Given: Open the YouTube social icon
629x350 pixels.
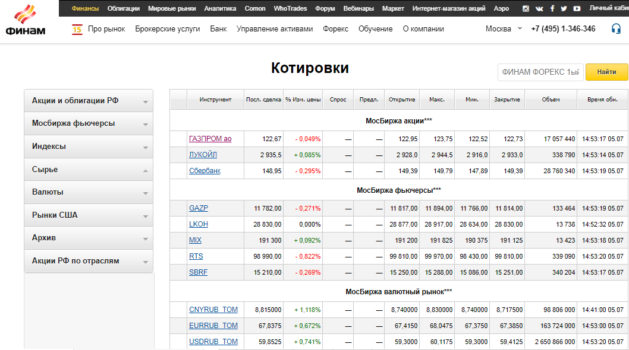Looking at the screenshot, I should point(577,8).
